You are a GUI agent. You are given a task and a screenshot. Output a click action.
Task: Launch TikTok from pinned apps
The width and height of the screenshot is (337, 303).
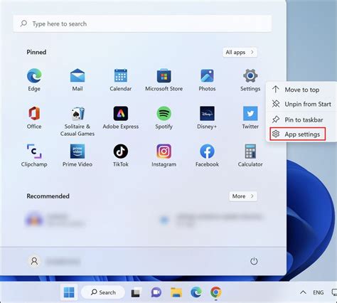pos(121,156)
